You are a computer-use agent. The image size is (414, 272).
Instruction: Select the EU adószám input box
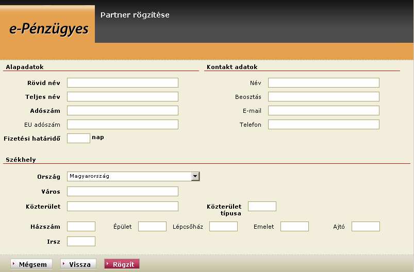(x=123, y=125)
